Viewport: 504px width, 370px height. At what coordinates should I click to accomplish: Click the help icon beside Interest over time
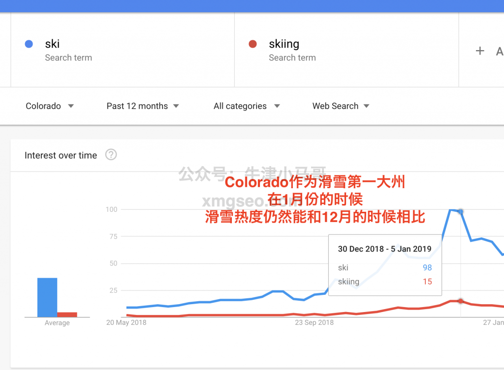coord(111,155)
